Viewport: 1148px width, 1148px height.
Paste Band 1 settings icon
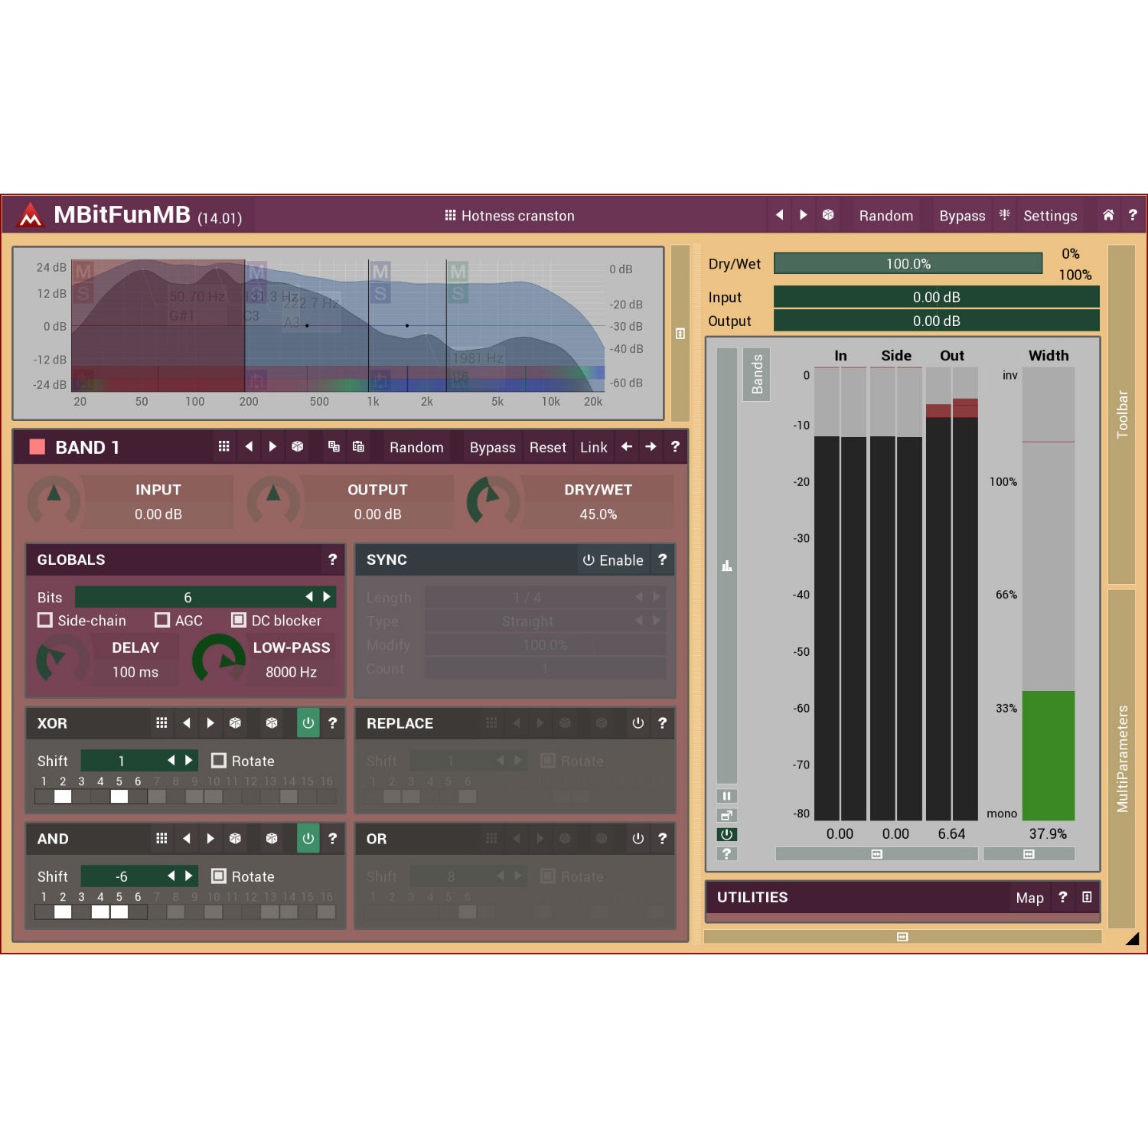coord(358,446)
